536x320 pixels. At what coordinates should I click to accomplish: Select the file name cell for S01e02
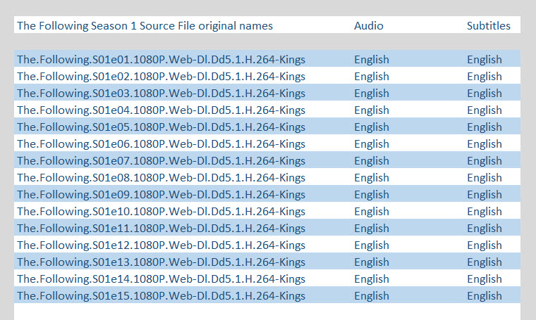coord(161,77)
